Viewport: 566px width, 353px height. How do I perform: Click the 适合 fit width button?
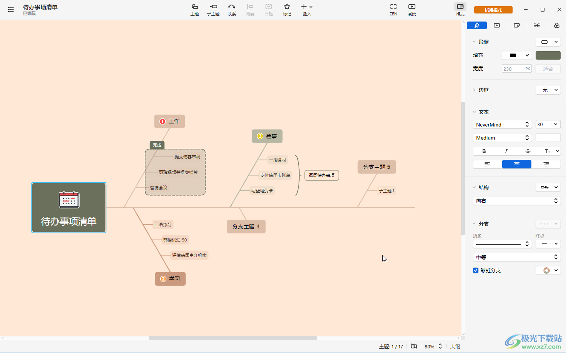pos(548,69)
